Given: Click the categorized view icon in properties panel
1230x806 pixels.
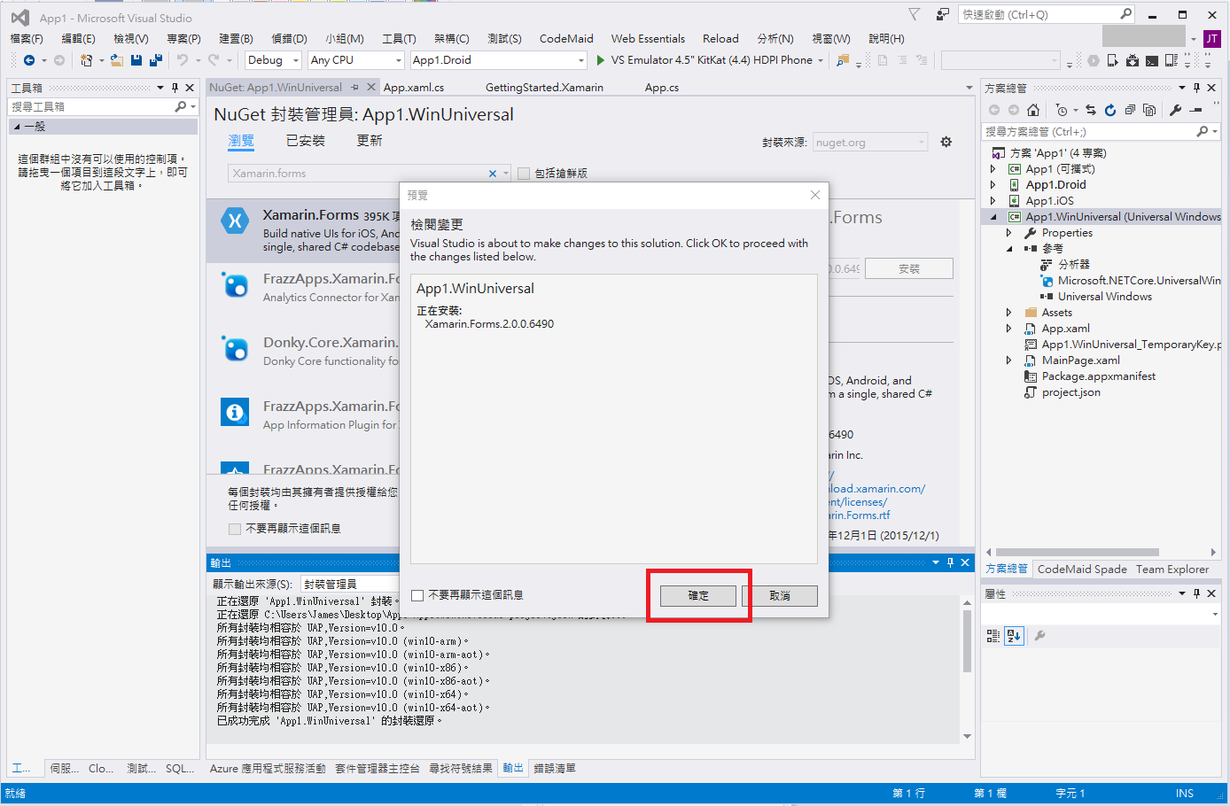Looking at the screenshot, I should [x=993, y=635].
